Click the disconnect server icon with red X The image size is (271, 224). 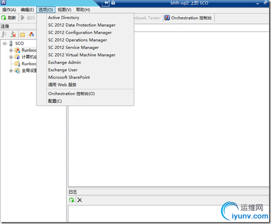13,34
